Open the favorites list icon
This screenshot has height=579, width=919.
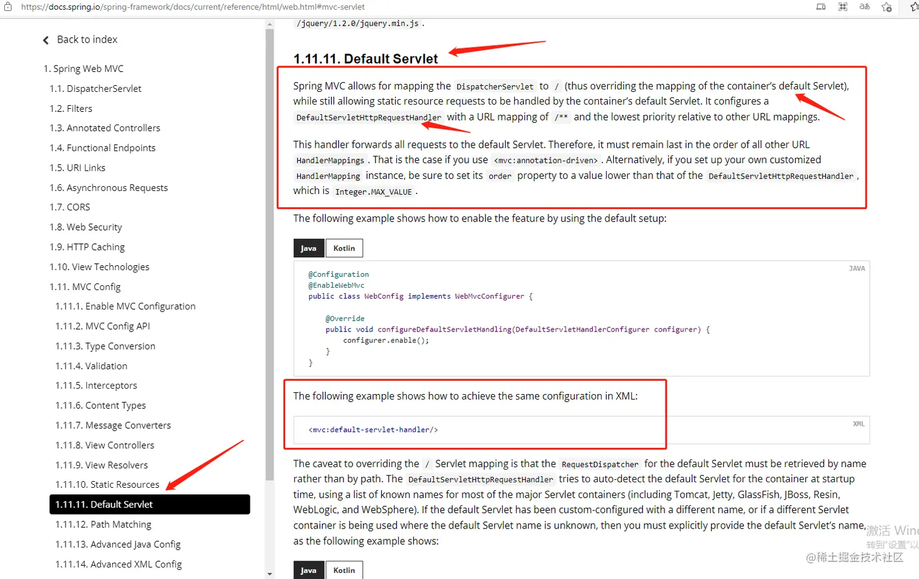tap(914, 7)
